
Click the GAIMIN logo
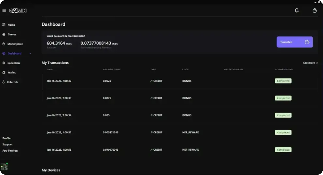click(x=18, y=10)
